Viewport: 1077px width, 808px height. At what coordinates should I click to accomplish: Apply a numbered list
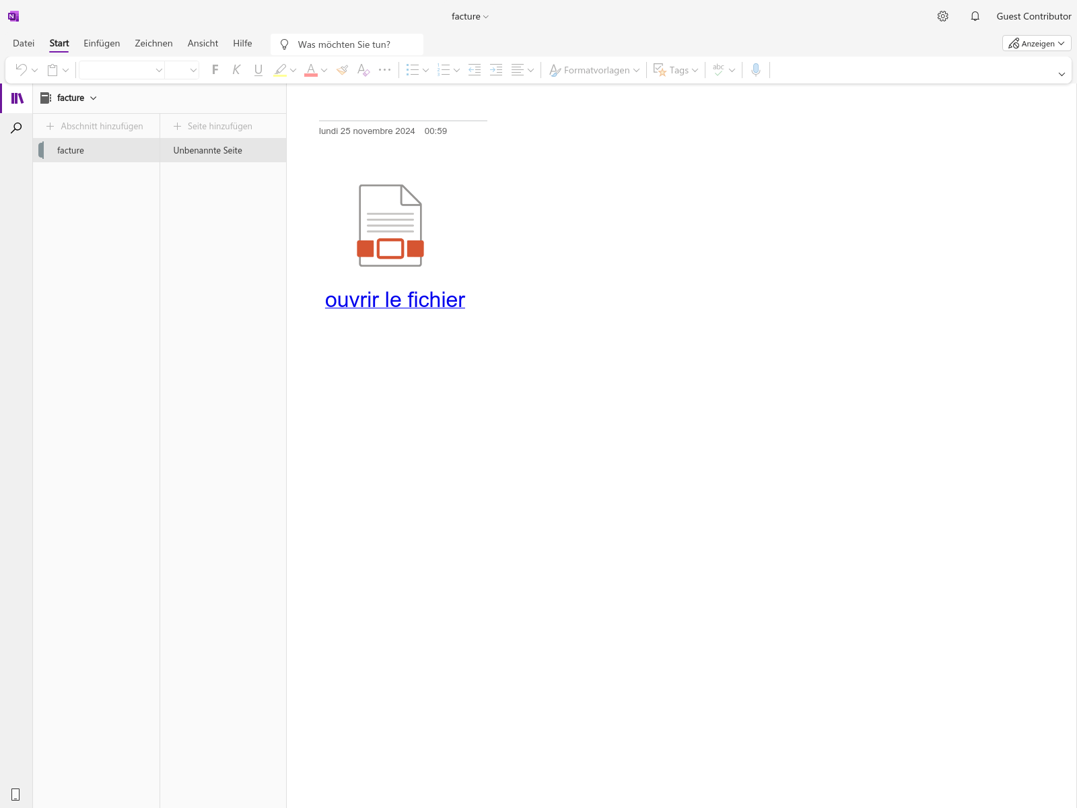(444, 69)
